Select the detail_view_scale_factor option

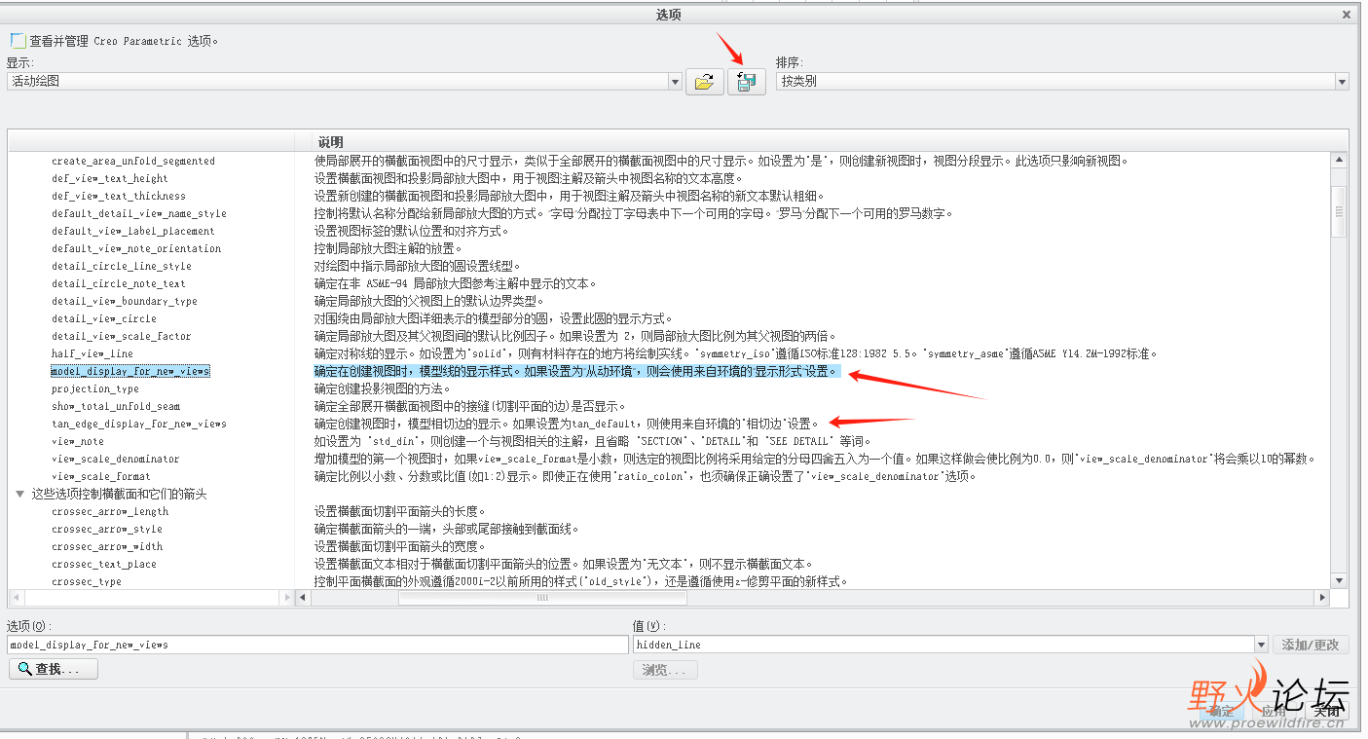[x=122, y=337]
